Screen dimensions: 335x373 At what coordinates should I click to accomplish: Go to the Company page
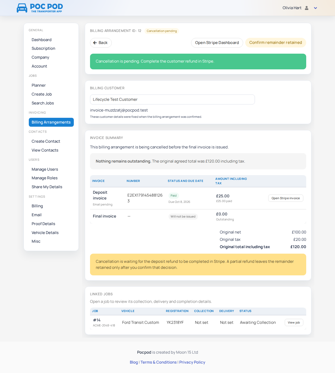click(40, 57)
